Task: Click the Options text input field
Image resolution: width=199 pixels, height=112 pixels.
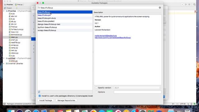Action: tap(137, 92)
